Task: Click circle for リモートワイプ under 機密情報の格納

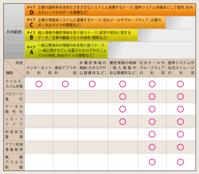Action: [123, 121]
